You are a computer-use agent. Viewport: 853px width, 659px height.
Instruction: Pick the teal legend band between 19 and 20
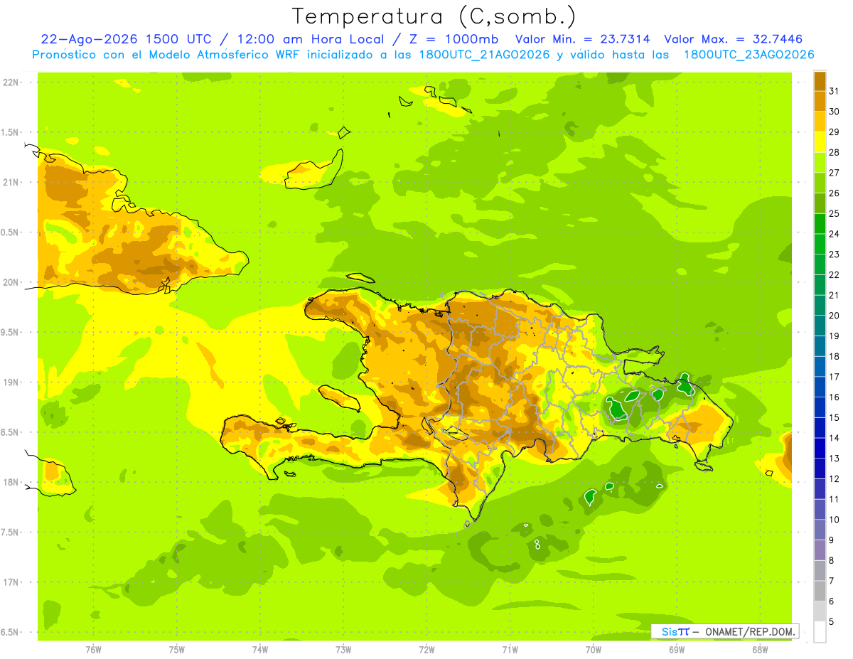click(x=820, y=326)
